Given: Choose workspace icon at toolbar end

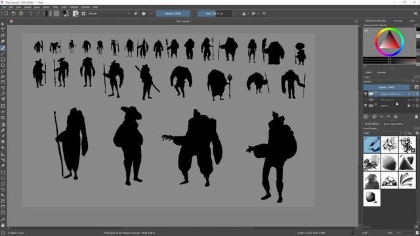Looking at the screenshot, I should [x=415, y=13].
